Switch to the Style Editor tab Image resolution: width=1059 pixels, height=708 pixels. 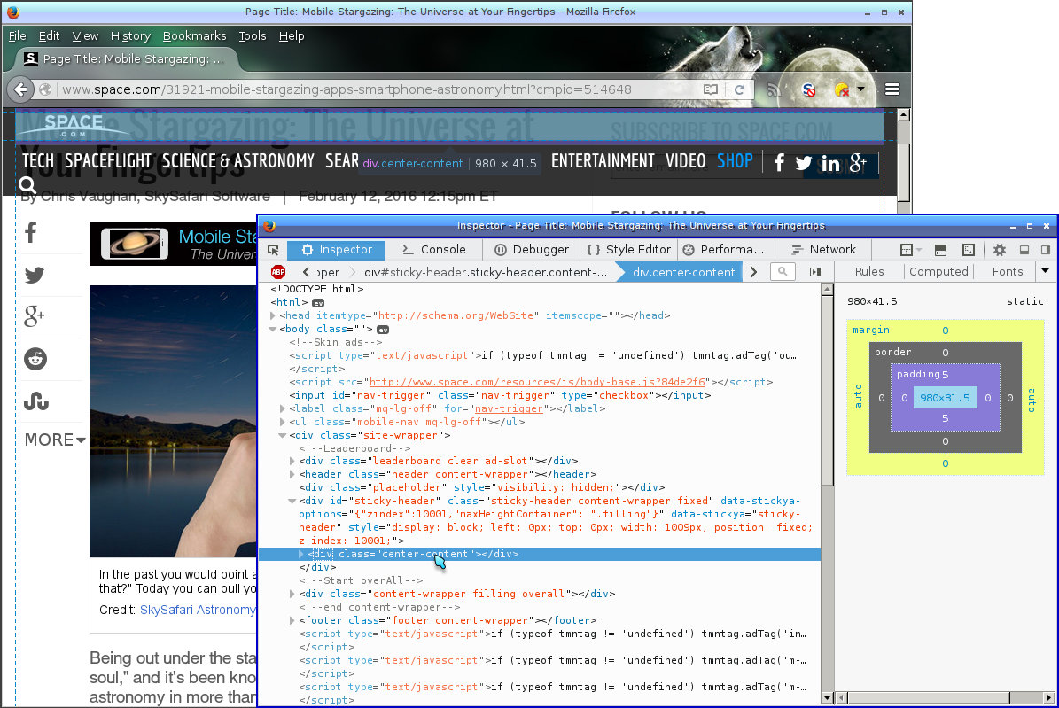point(629,250)
